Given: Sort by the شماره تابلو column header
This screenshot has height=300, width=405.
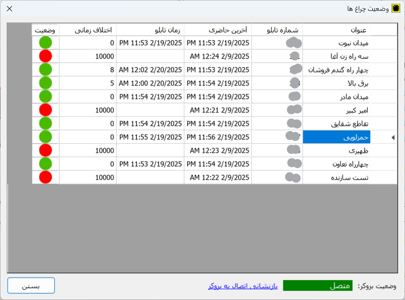Looking at the screenshot, I should coord(277,30).
